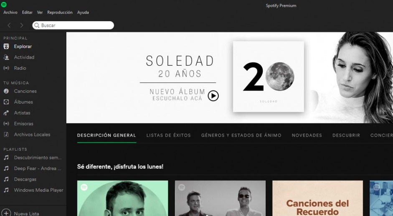Click the Buscar search field

click(73, 25)
